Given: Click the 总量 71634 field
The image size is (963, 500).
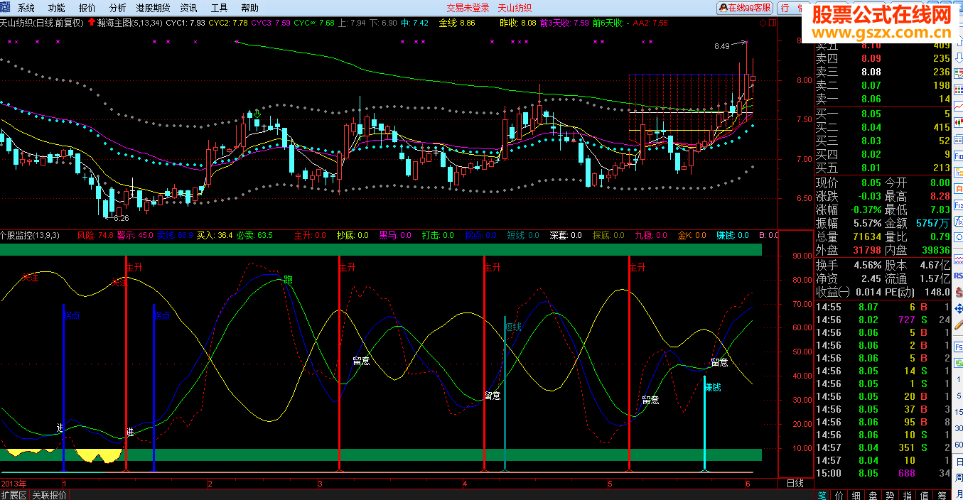Looking at the screenshot, I should (849, 237).
